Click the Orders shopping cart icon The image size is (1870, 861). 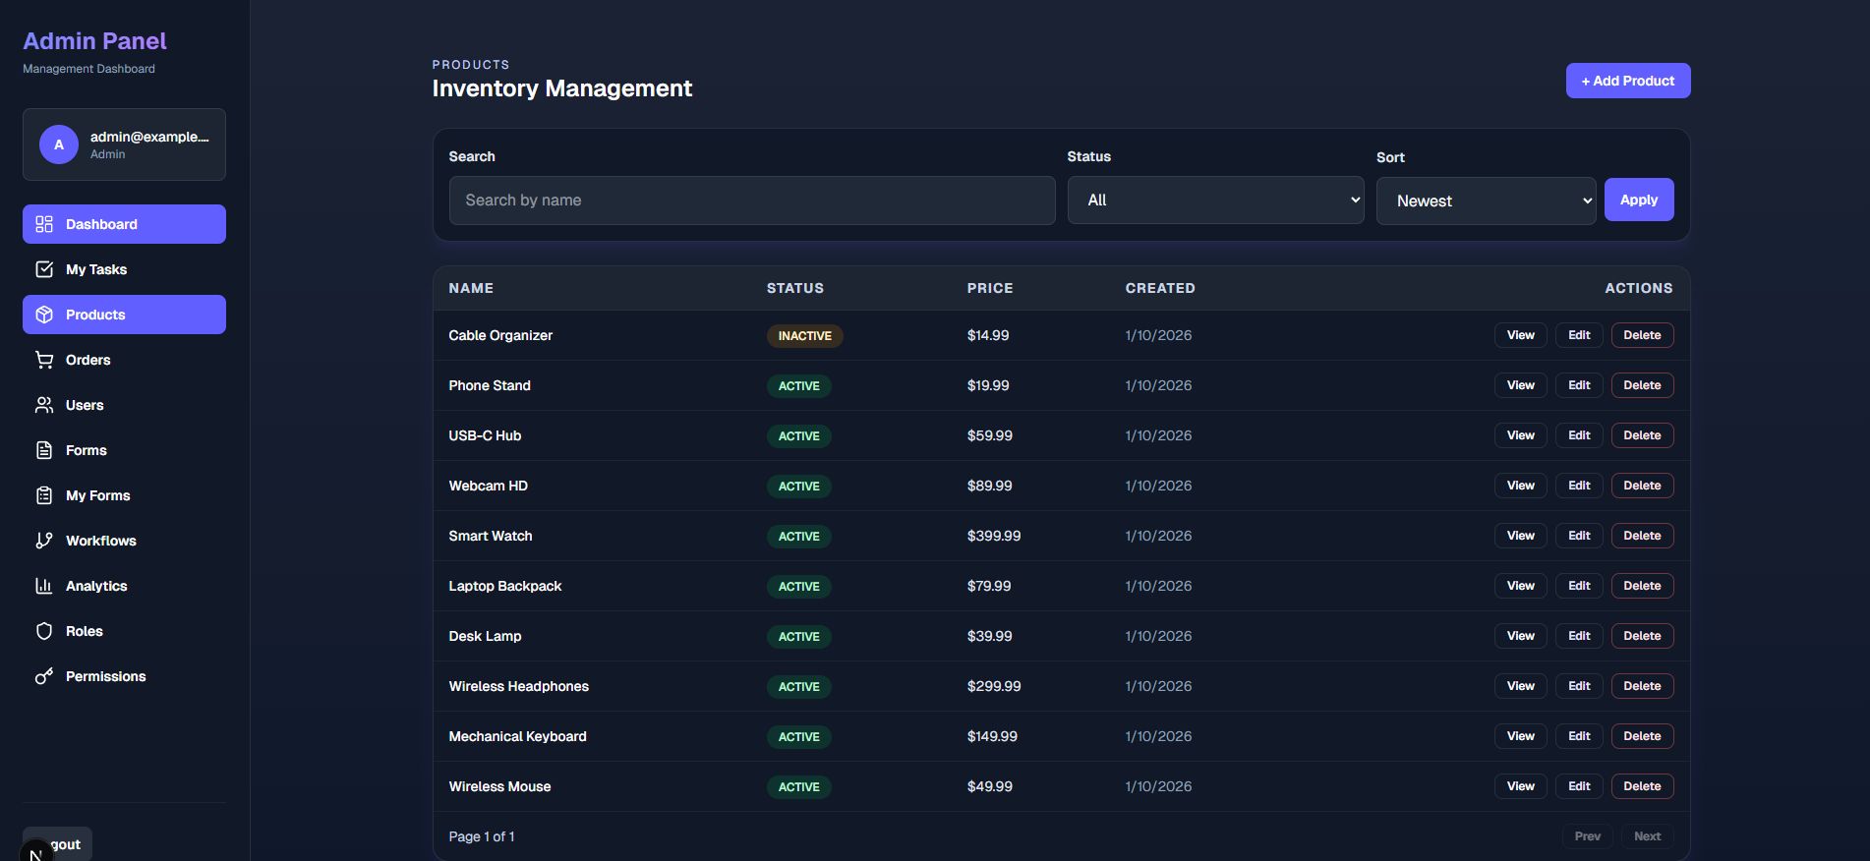[x=44, y=360]
